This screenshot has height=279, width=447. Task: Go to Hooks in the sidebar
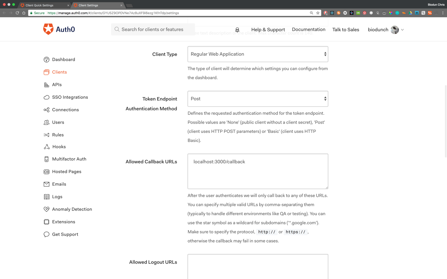55,147
